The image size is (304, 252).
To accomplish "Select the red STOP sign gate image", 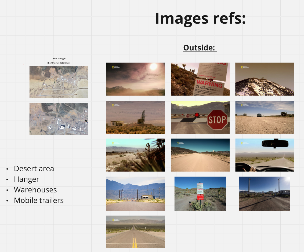I will (200, 117).
